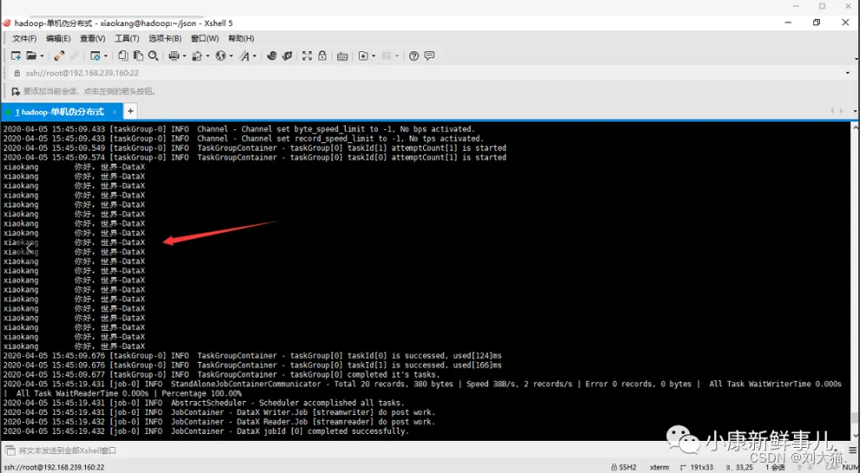Open the 选项卡(B) menu
860x473 pixels.
165,38
